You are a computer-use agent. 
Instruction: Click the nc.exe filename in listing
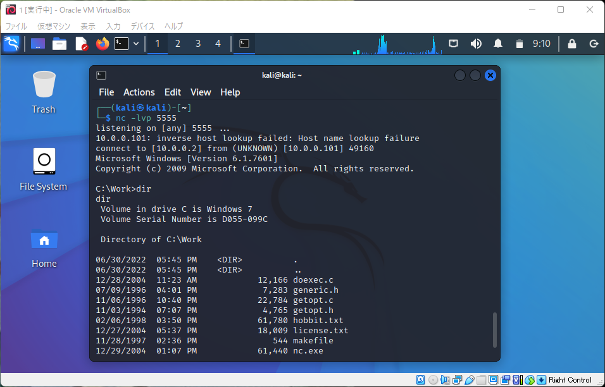[308, 351]
